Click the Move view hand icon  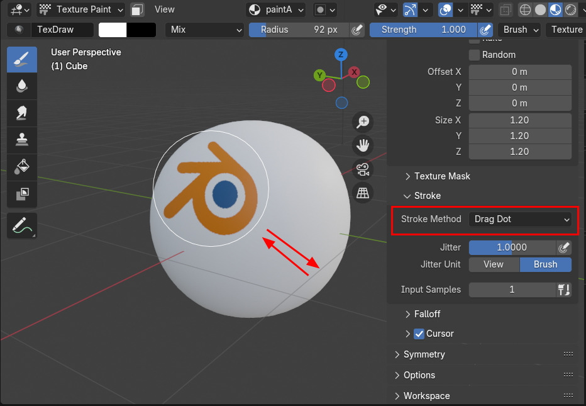(363, 145)
